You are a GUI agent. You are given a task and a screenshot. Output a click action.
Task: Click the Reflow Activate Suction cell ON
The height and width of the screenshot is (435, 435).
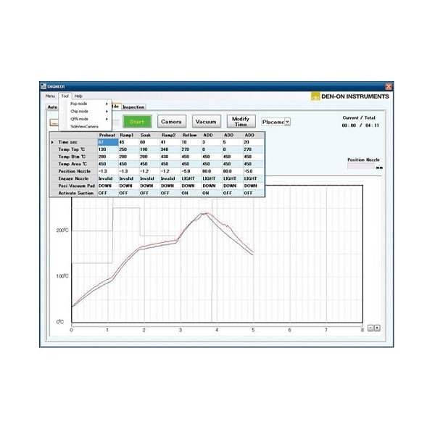[x=191, y=193]
